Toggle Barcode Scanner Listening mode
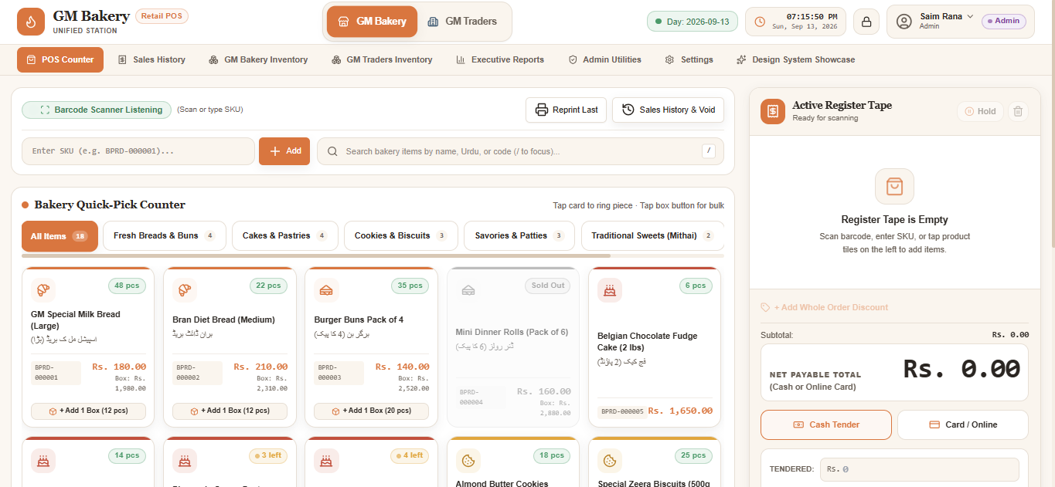The height and width of the screenshot is (487, 1055). (x=97, y=110)
